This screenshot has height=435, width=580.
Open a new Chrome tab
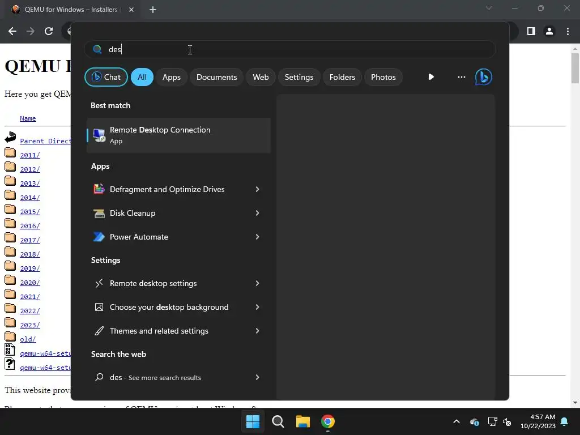153,10
